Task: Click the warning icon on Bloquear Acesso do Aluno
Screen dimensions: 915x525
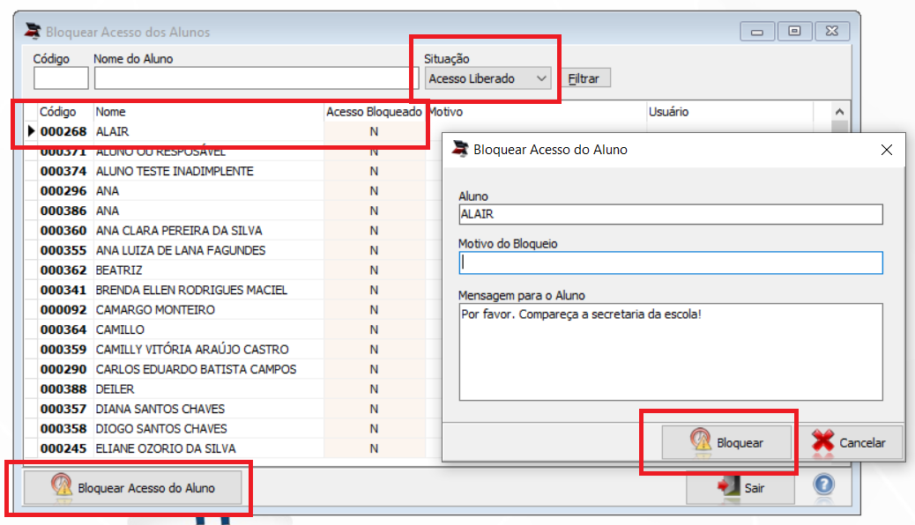Action: [62, 486]
